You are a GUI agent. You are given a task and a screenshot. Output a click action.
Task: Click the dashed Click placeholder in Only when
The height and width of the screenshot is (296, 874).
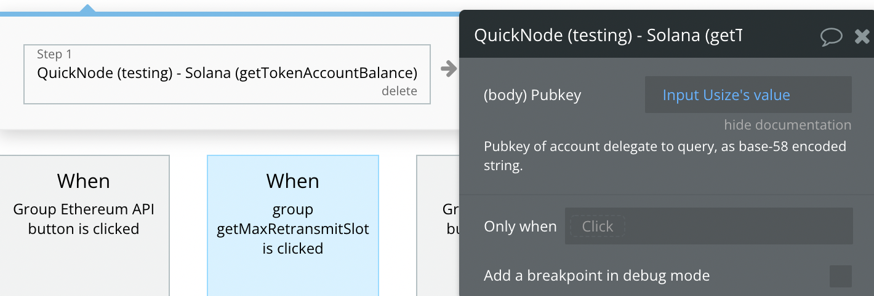tap(598, 226)
